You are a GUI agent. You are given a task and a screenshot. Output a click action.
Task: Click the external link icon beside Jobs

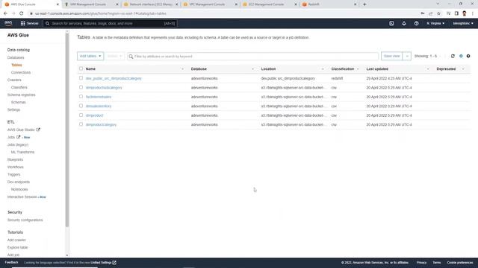point(18,137)
